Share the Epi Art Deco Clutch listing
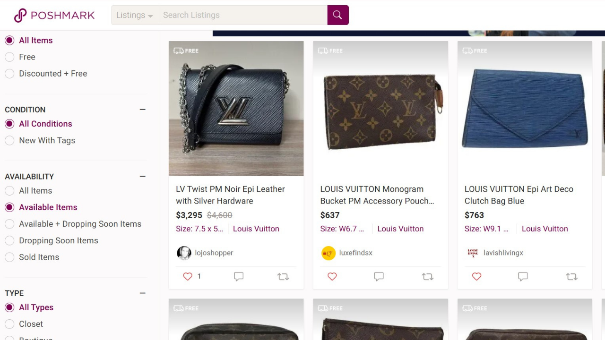 pyautogui.click(x=572, y=277)
